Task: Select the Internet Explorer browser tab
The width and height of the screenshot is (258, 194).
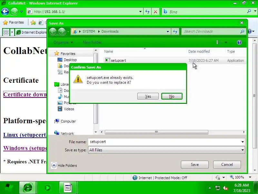Action: tap(31, 32)
